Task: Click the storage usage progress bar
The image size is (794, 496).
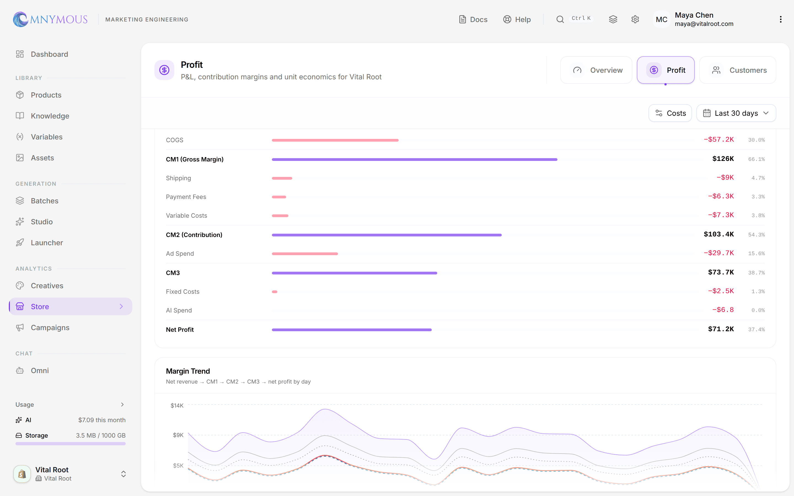Action: [71, 444]
